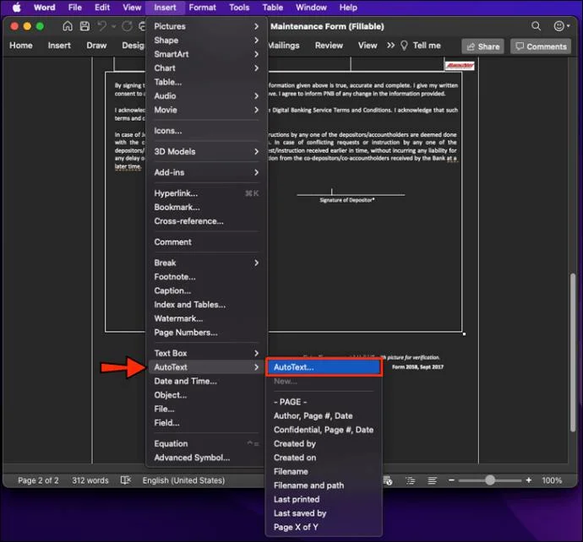
Task: Select Date and Time... menu entry
Action: [x=206, y=381]
